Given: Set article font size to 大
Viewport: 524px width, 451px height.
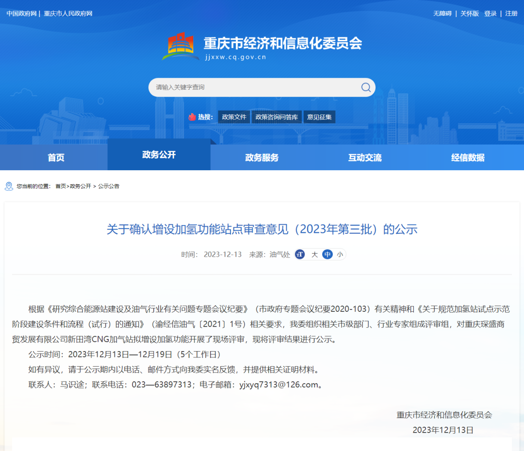Looking at the screenshot, I should [314, 255].
